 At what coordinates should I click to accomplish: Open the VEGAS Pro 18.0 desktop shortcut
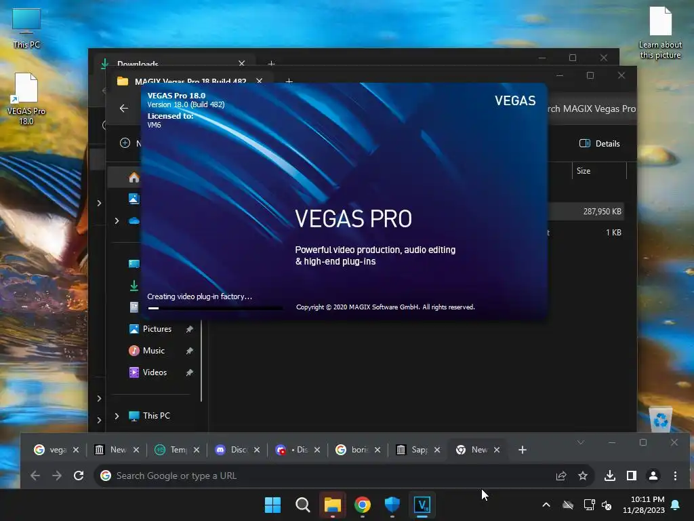(x=26, y=98)
